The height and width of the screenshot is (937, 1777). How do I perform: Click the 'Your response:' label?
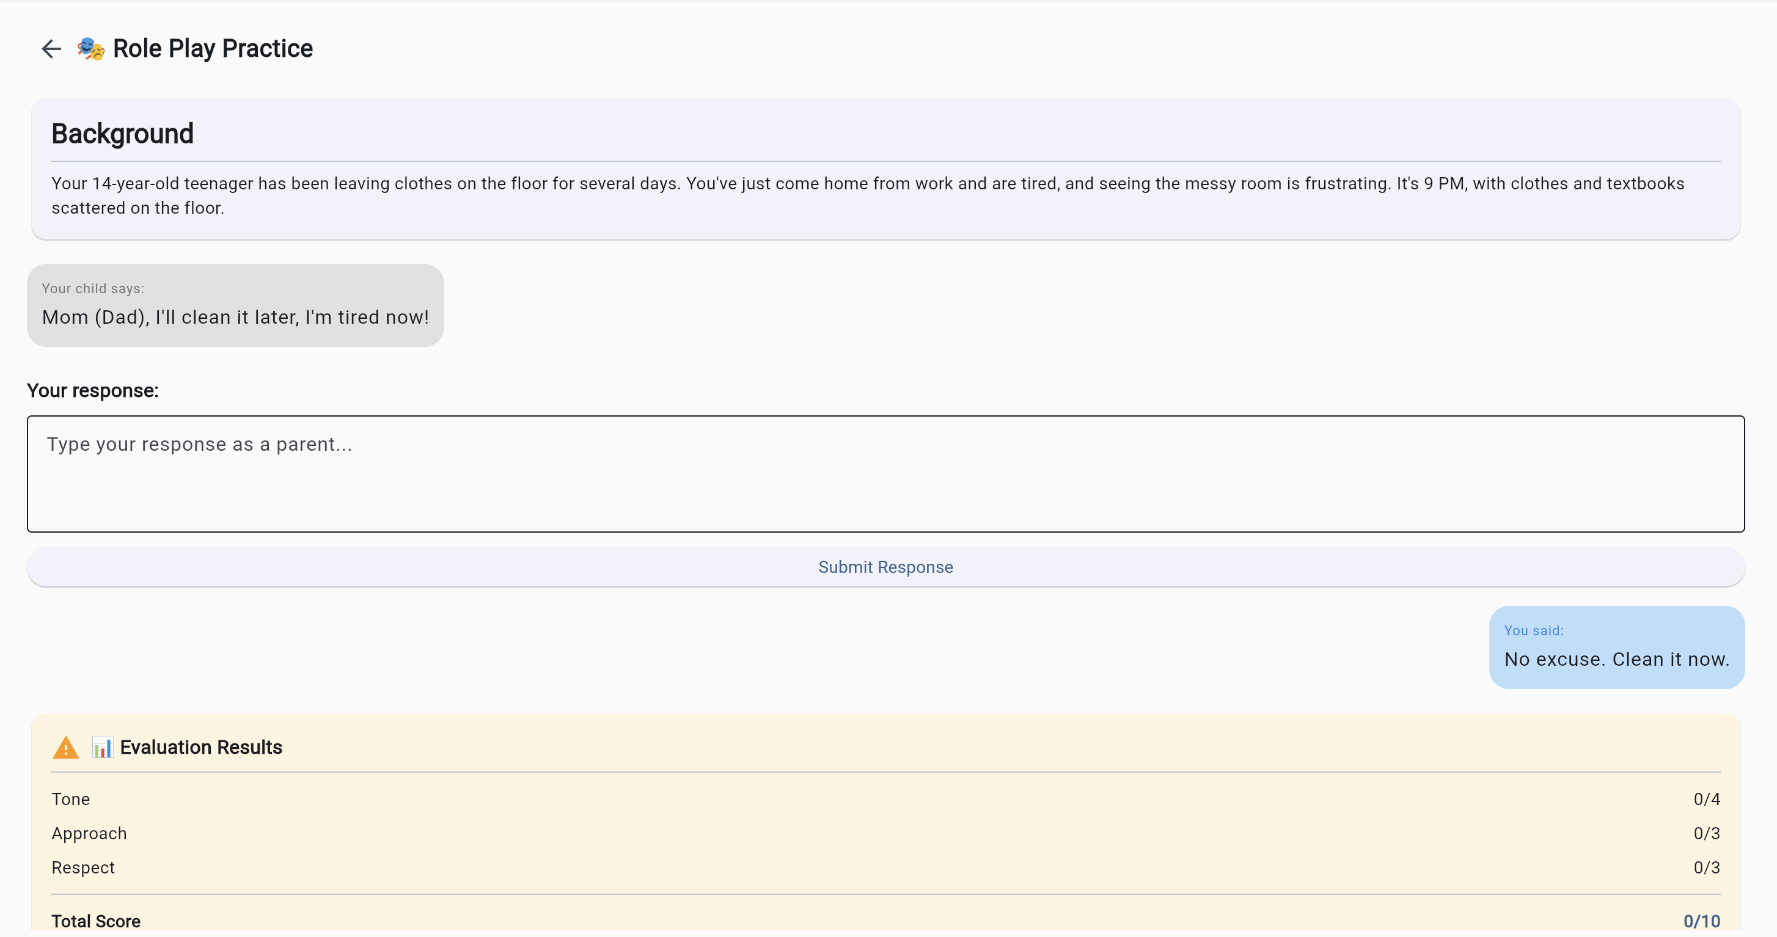(x=92, y=391)
